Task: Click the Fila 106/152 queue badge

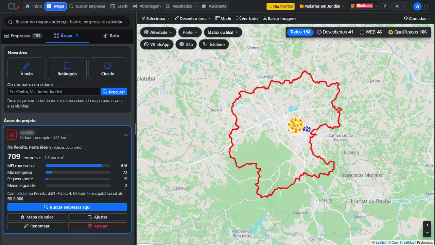Action: pyautogui.click(x=280, y=6)
